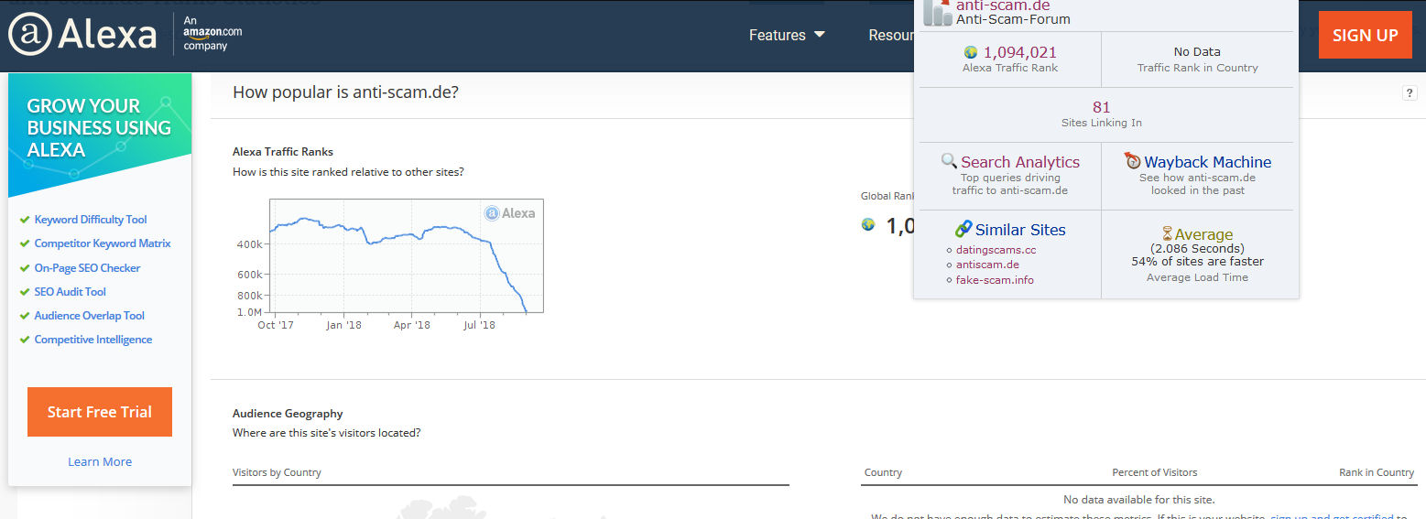Click the anti-scam.de title link in popup
Image resolution: width=1426 pixels, height=519 pixels.
point(1003,5)
